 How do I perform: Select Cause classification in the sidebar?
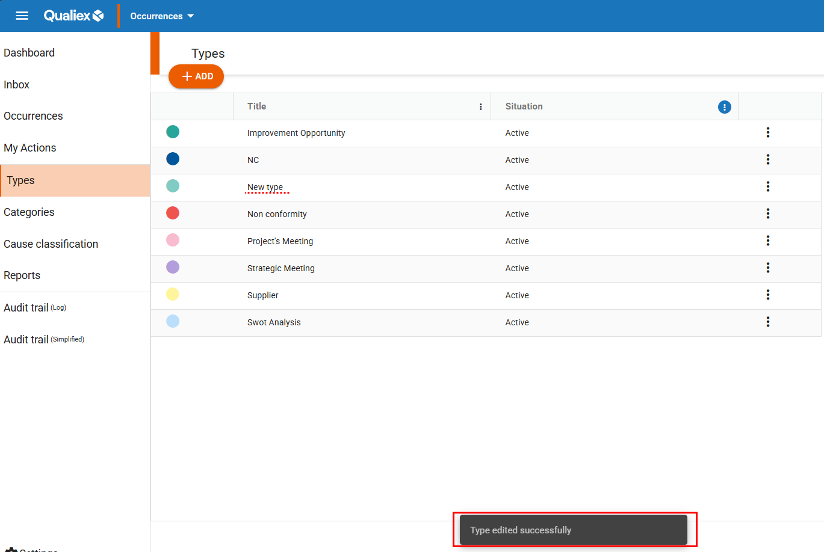[x=51, y=244]
